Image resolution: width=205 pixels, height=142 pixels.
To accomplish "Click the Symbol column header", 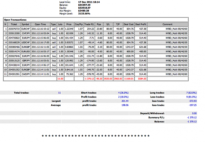I will 26,24.
